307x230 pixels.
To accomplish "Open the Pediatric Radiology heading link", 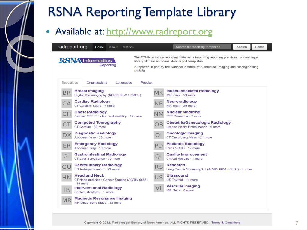I will coord(186,144).
